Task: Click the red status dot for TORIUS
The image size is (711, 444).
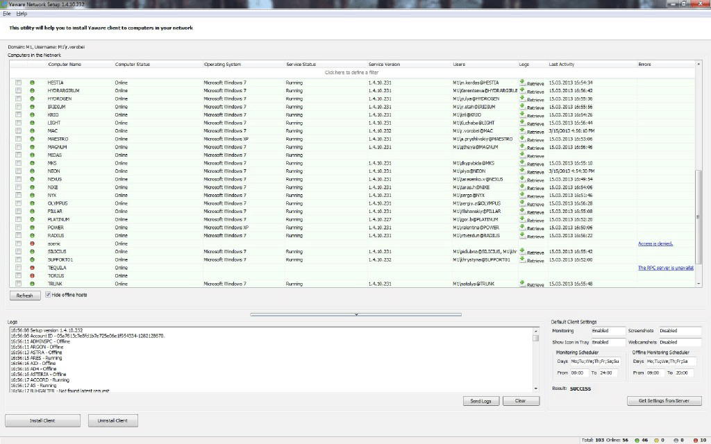Action: 32,276
